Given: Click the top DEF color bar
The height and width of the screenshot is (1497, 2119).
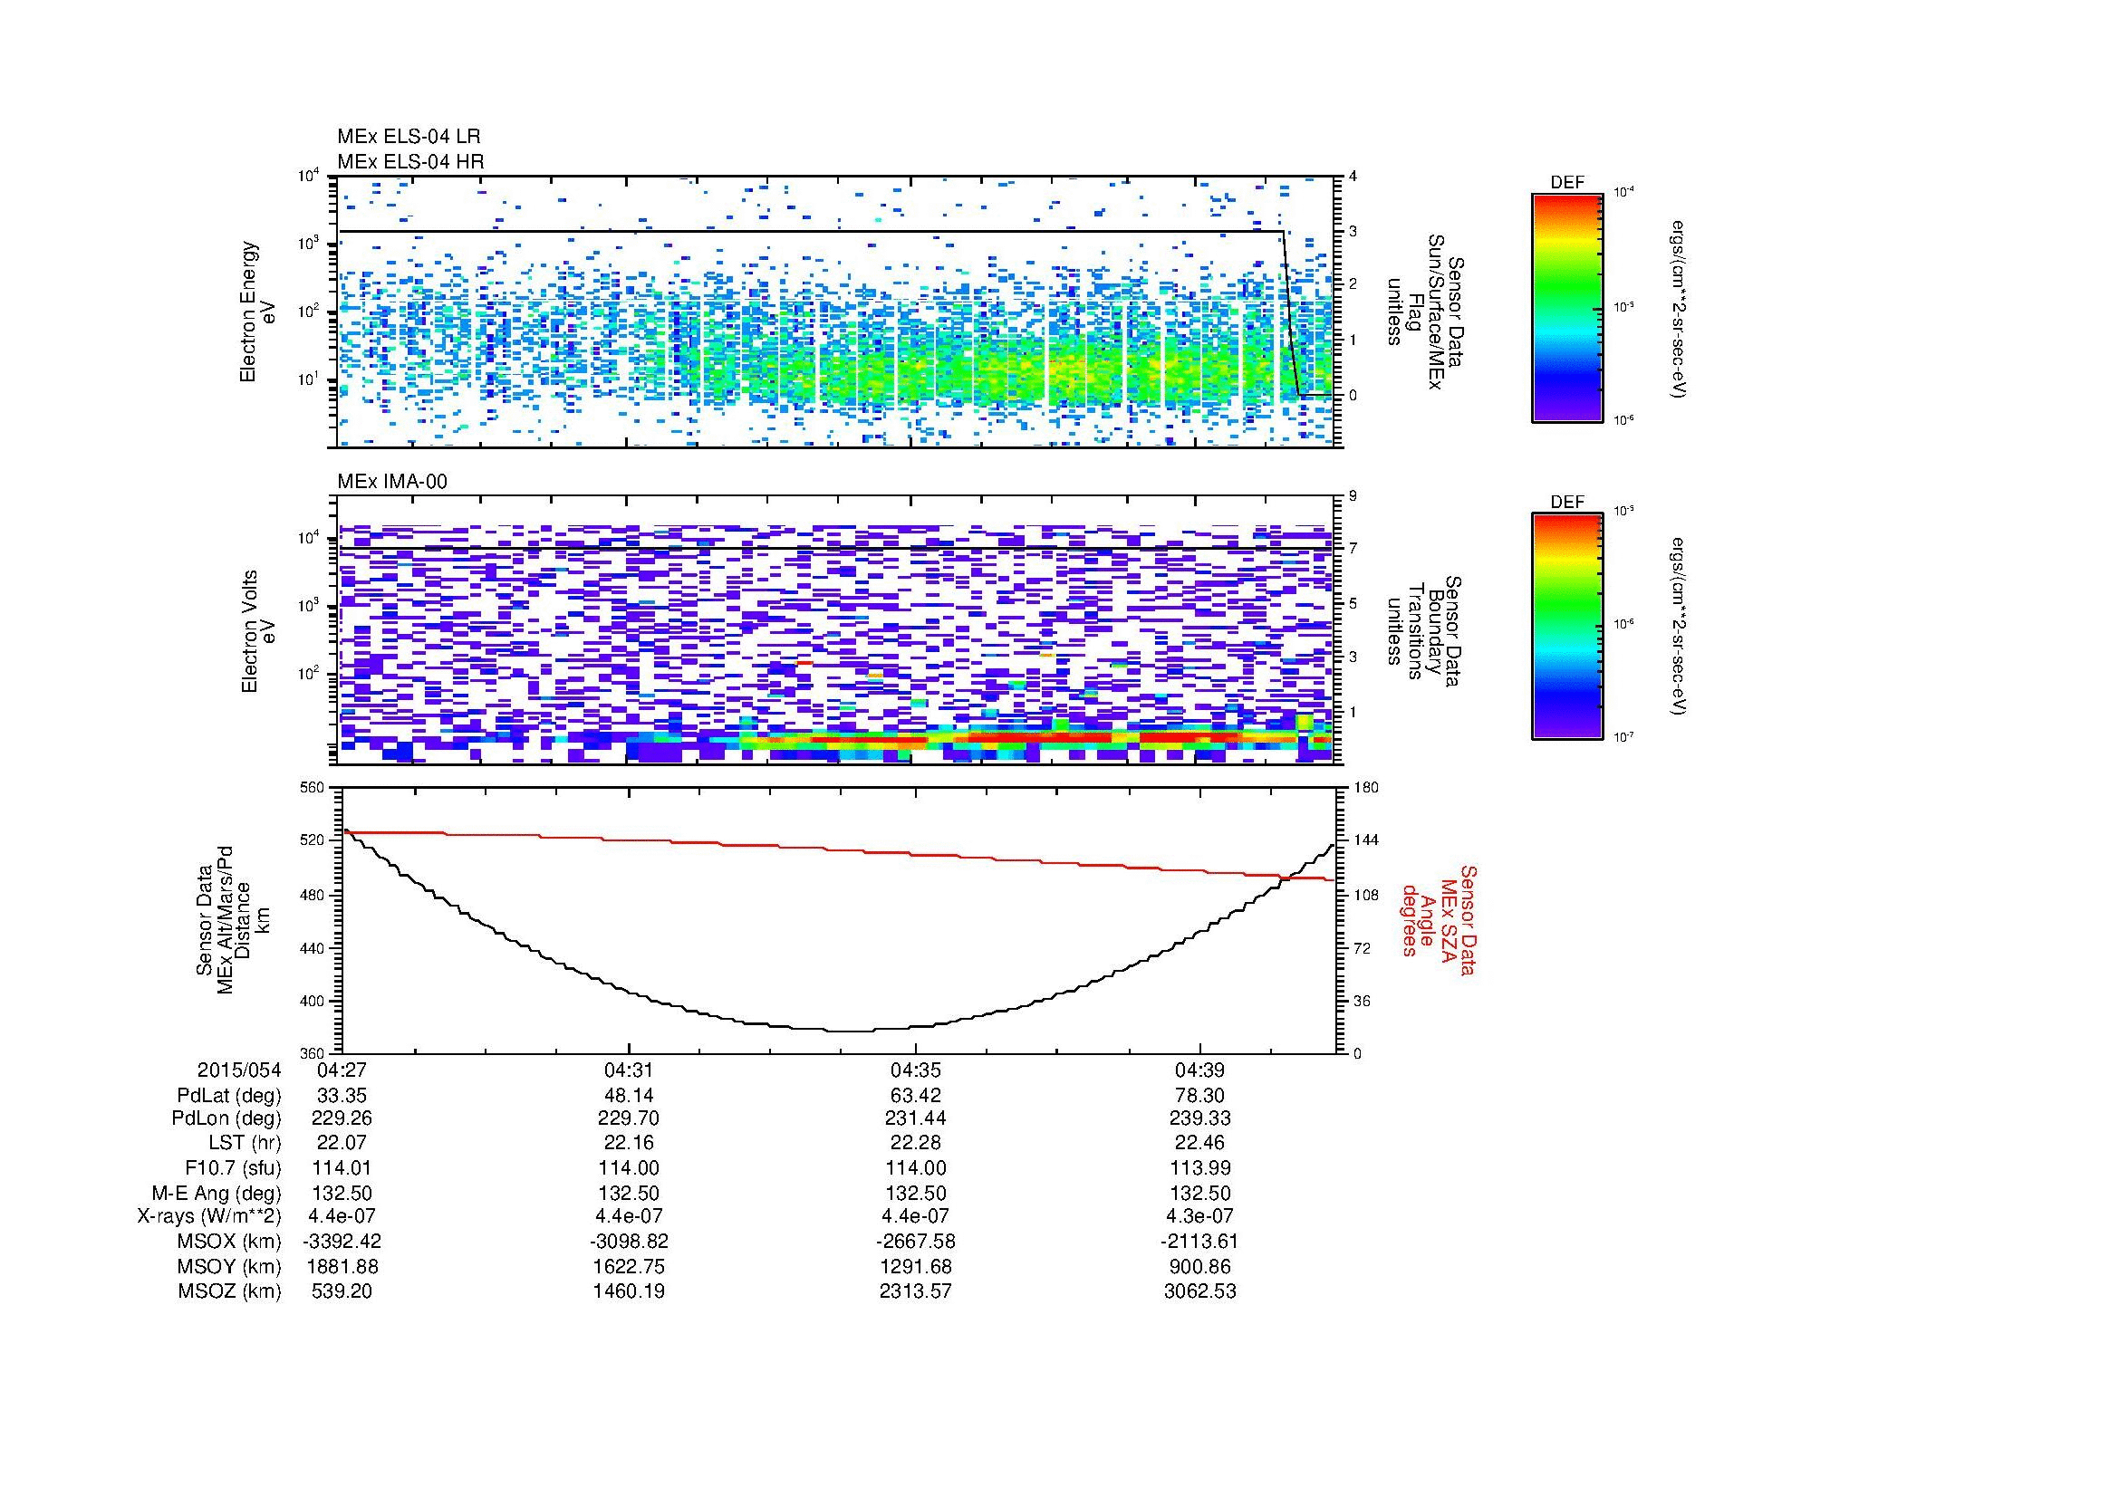Looking at the screenshot, I should click(x=1567, y=307).
